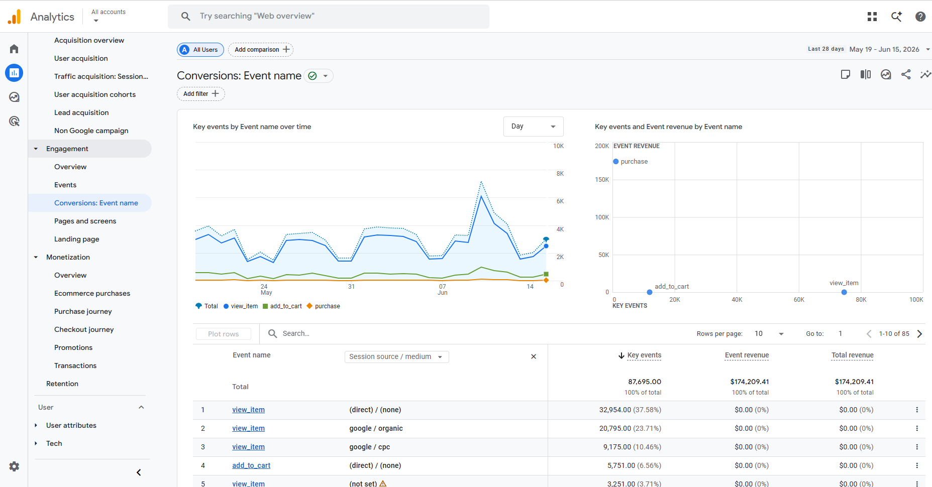The width and height of the screenshot is (932, 487).
Task: Open the date range dropdown arrow
Action: coord(927,49)
